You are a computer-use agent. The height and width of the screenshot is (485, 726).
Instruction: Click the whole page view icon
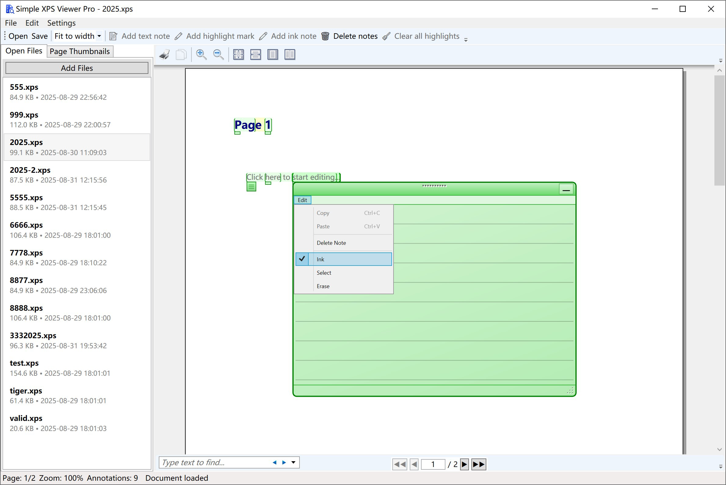pyautogui.click(x=273, y=55)
